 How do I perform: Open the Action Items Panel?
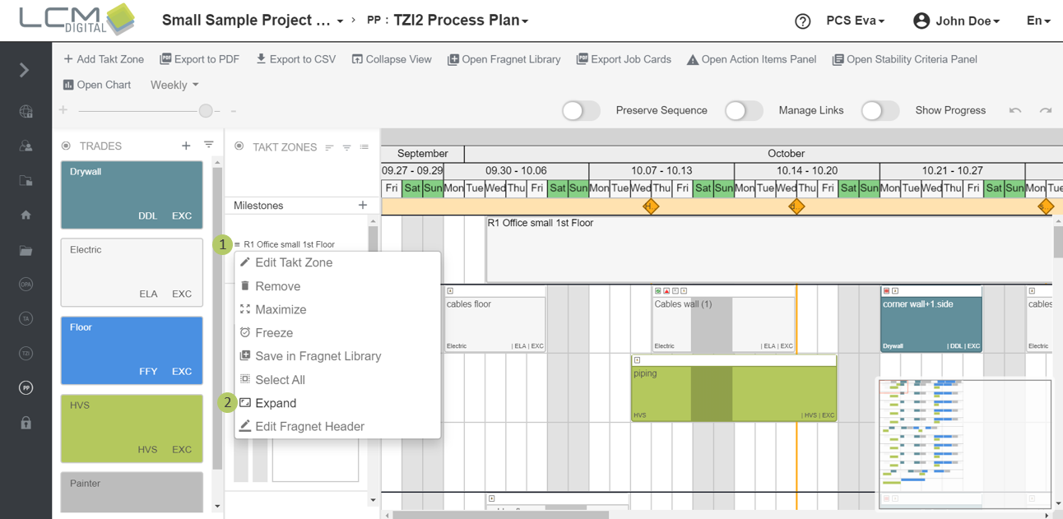pos(751,59)
